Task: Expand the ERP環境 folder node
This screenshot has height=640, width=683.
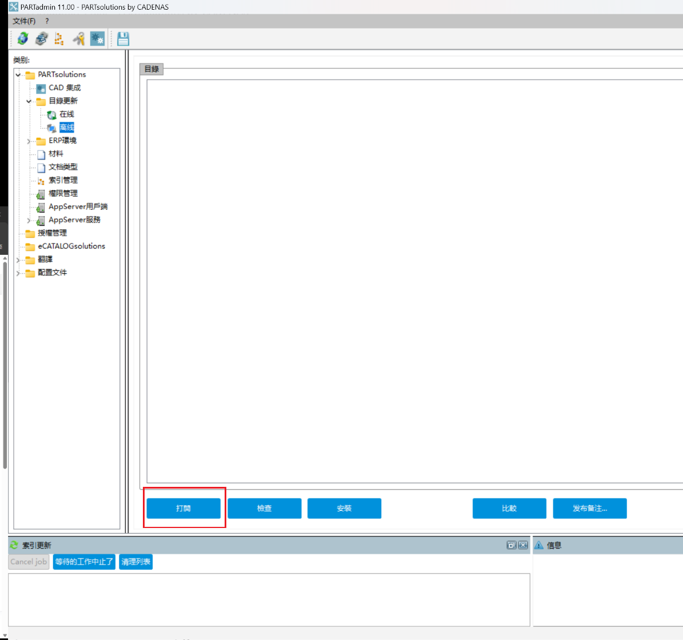Action: pyautogui.click(x=29, y=141)
